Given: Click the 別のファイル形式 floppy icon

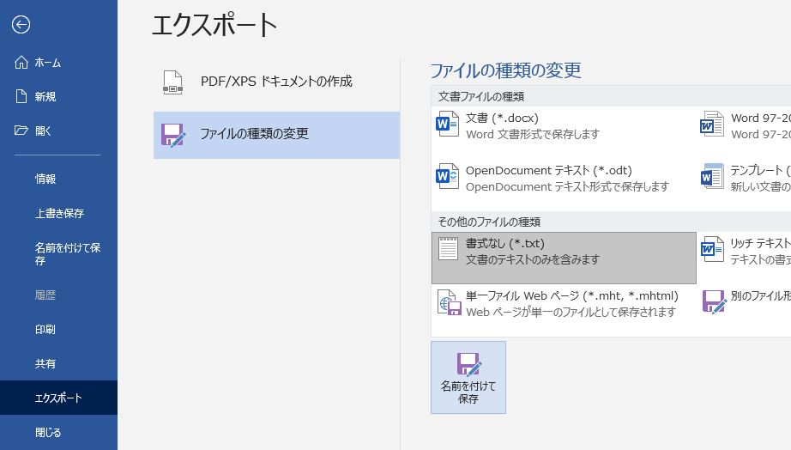Looking at the screenshot, I should (x=714, y=302).
